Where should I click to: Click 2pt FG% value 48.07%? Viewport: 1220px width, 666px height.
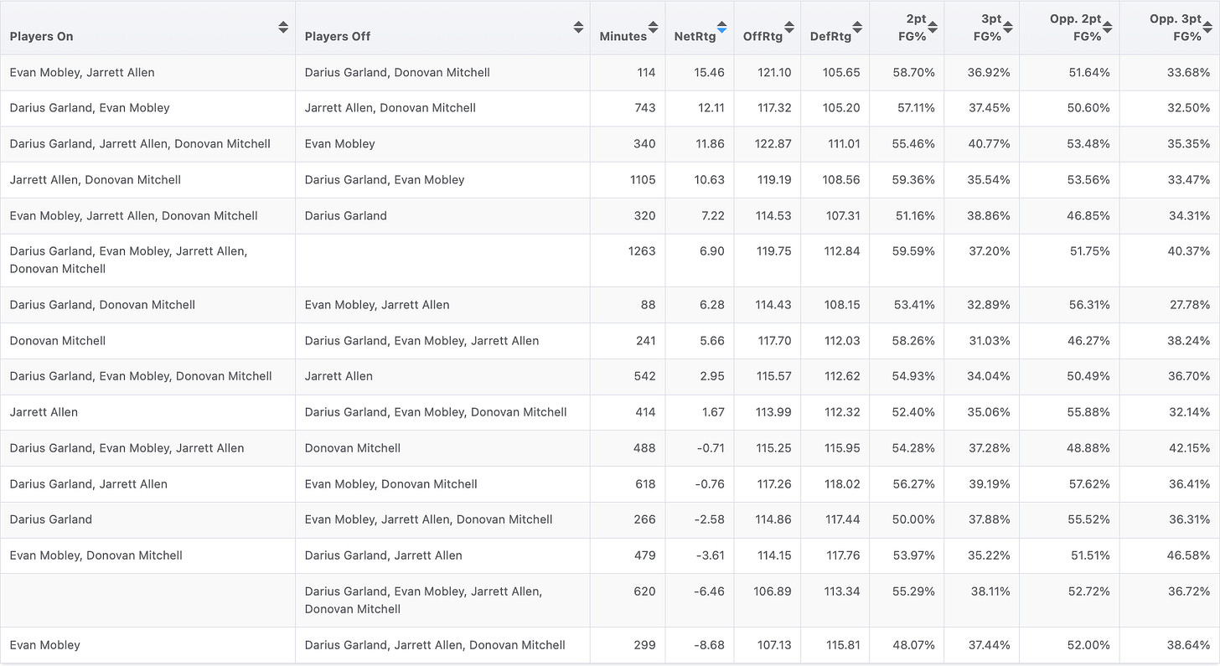914,645
